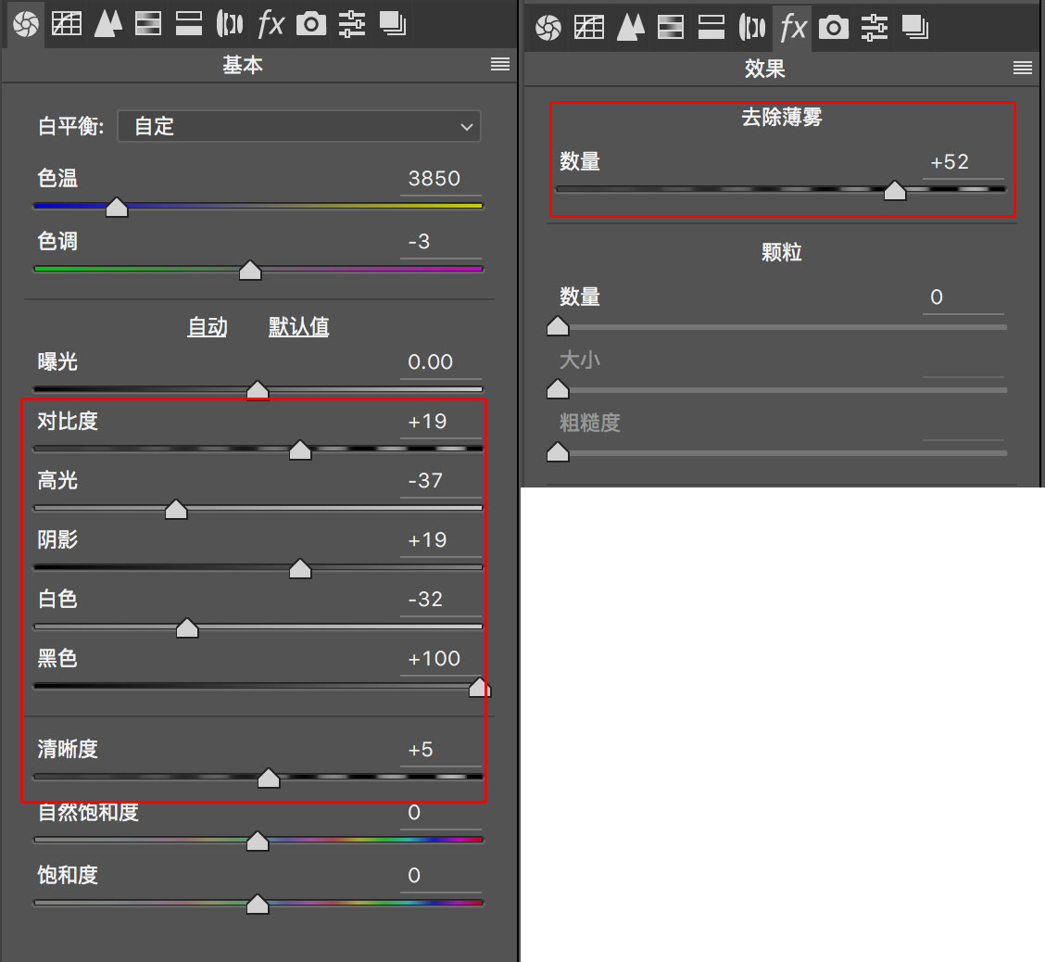
Task: Click the 清晰度 slider handle
Action: pos(269,778)
